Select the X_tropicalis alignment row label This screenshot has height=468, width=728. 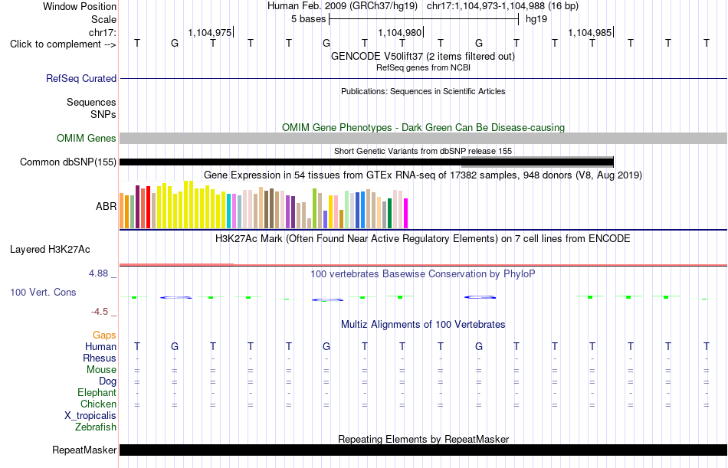(90, 416)
